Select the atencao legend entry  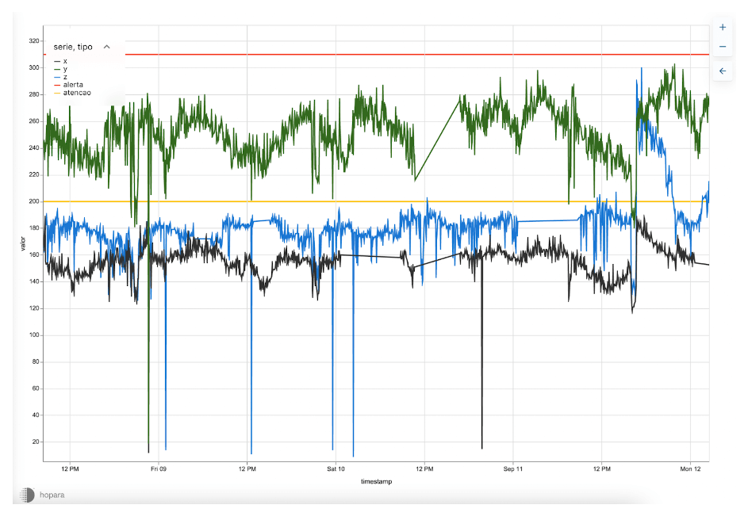[x=76, y=93]
